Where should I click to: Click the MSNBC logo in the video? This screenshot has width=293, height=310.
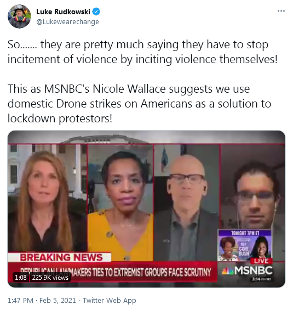point(247,270)
